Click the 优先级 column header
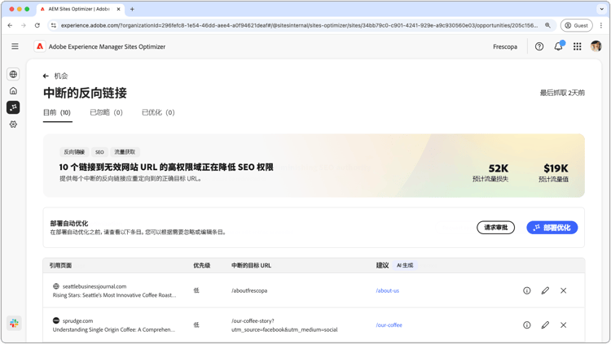The width and height of the screenshot is (611, 344). [x=202, y=265]
